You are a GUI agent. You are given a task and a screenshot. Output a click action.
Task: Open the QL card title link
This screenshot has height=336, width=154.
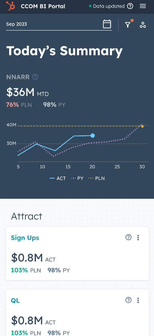click(x=15, y=301)
